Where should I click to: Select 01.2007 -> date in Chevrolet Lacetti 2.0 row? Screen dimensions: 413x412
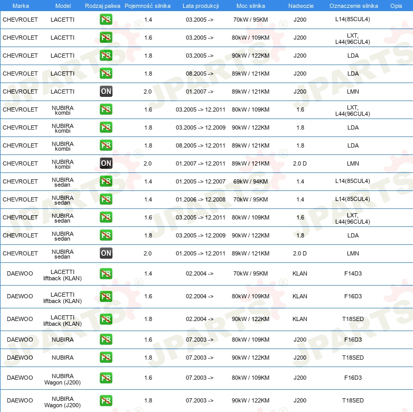(x=200, y=91)
